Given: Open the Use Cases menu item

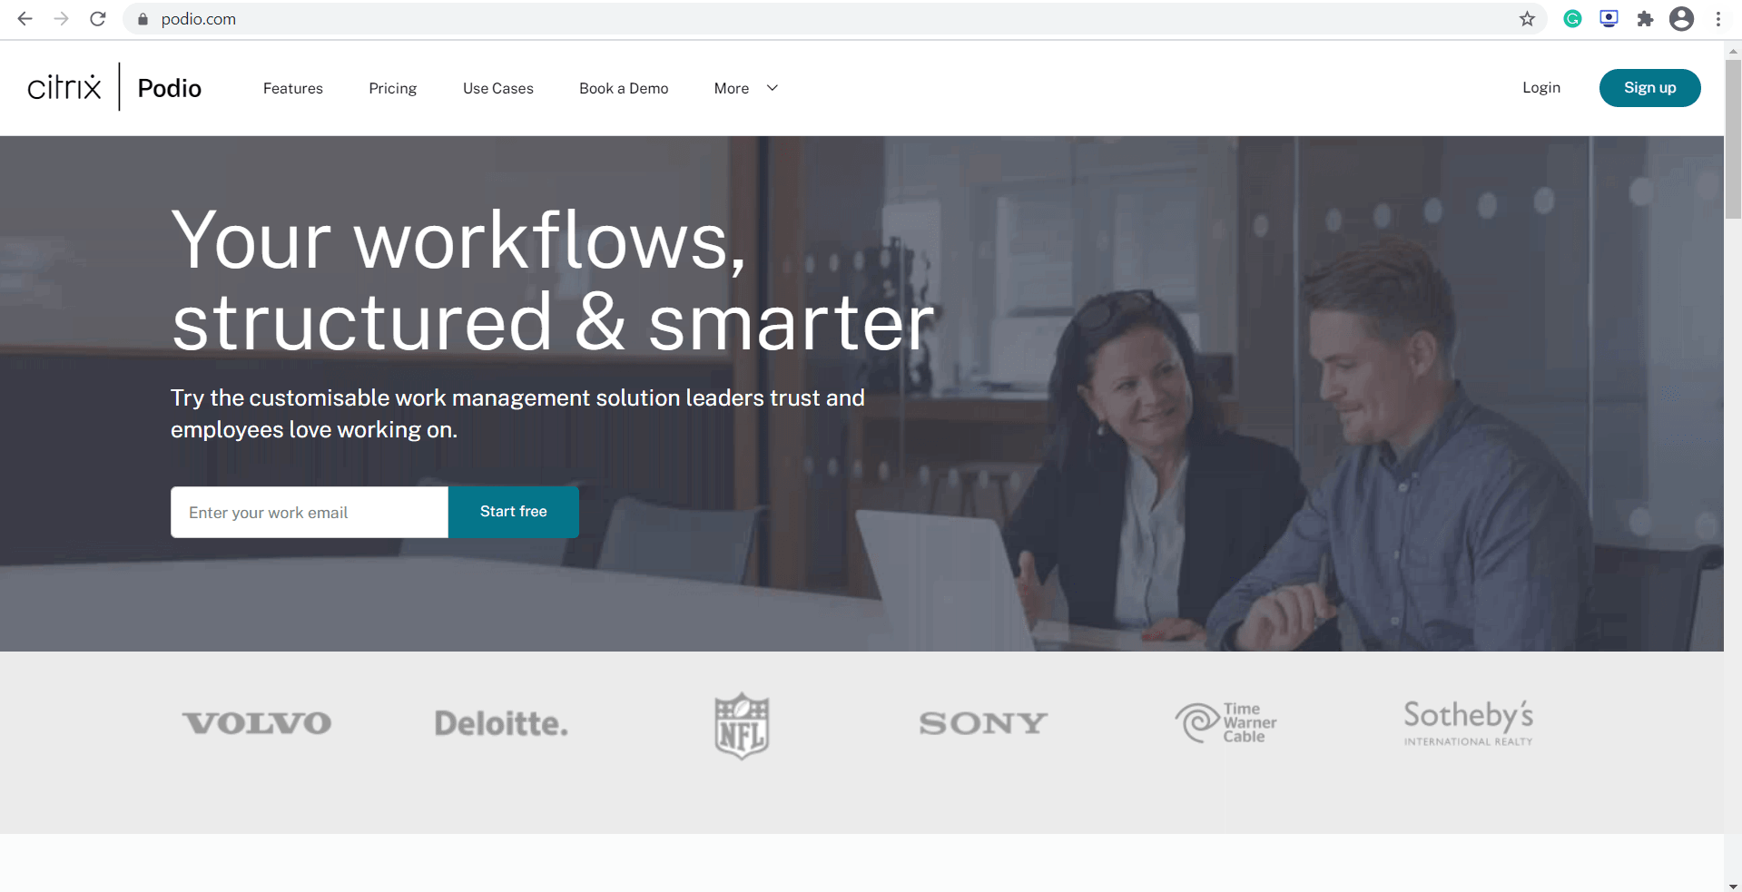Looking at the screenshot, I should [498, 88].
